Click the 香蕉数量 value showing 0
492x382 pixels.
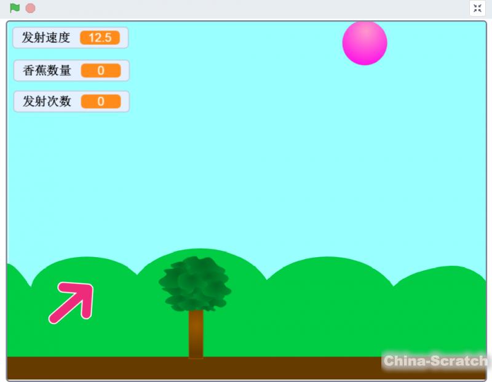pos(101,71)
